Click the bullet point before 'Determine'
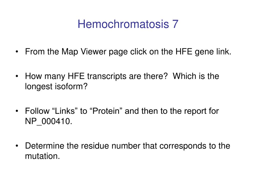Viewport: 256px width, 192px height. pyautogui.click(x=17, y=146)
